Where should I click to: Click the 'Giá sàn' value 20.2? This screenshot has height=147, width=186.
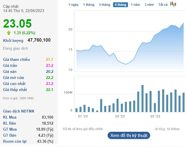(x=50, y=71)
